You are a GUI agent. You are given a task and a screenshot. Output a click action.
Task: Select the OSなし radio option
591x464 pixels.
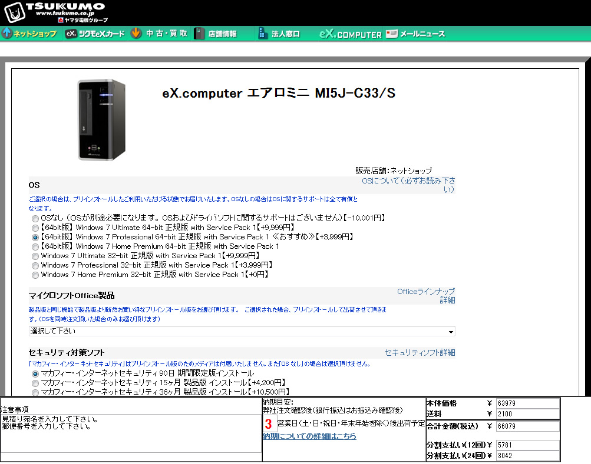35,219
